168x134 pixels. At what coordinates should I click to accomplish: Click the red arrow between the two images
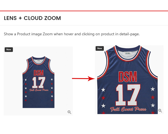tap(83, 78)
